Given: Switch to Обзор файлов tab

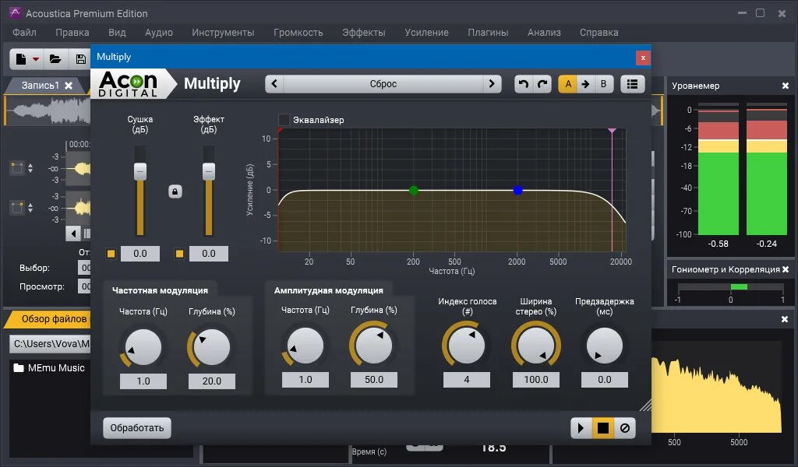Looking at the screenshot, I should pyautogui.click(x=54, y=319).
